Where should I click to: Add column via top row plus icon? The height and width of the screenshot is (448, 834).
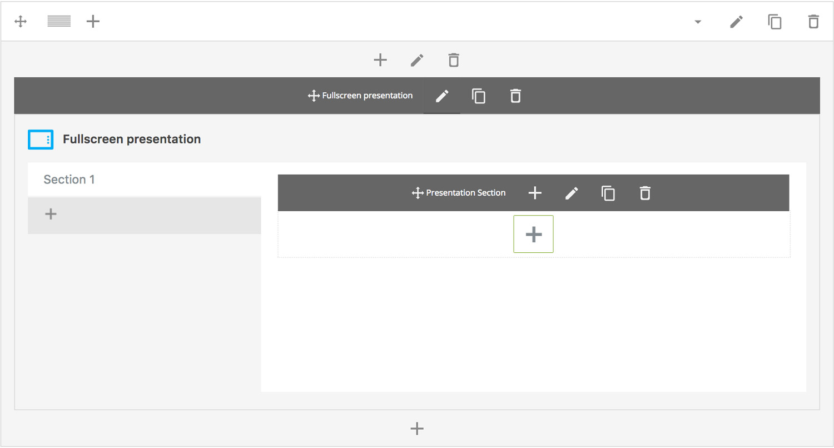pyautogui.click(x=93, y=22)
